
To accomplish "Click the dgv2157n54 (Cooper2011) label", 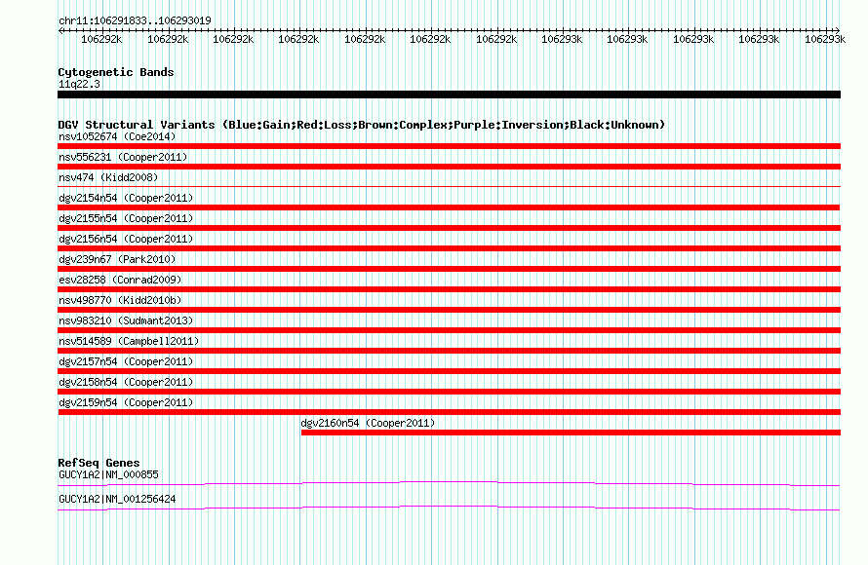I will click(126, 361).
